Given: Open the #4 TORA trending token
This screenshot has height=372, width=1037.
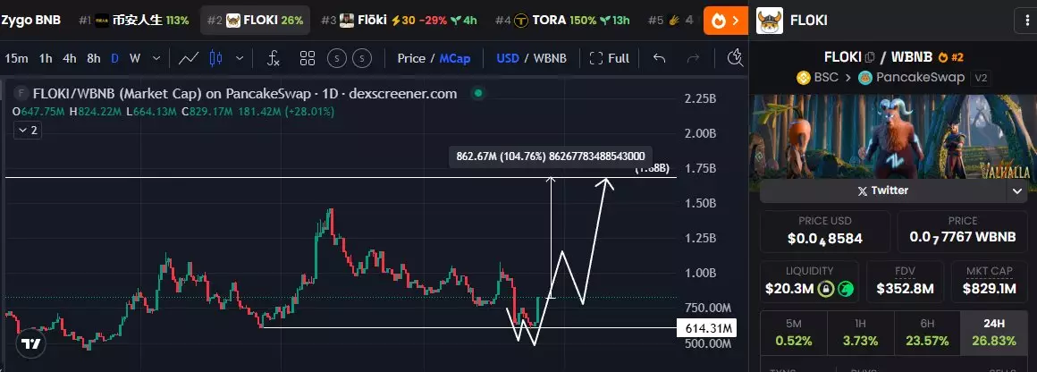Looking at the screenshot, I should coord(566,20).
